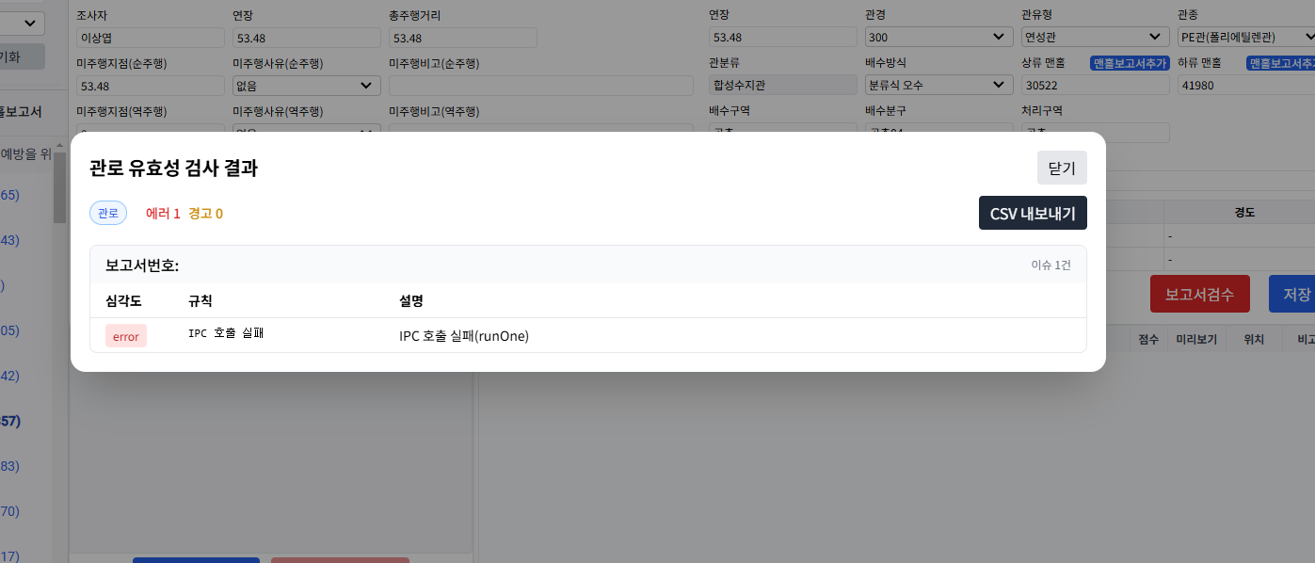Select the 관로 filter chip
Viewport: 1315px width, 563px height.
point(108,214)
